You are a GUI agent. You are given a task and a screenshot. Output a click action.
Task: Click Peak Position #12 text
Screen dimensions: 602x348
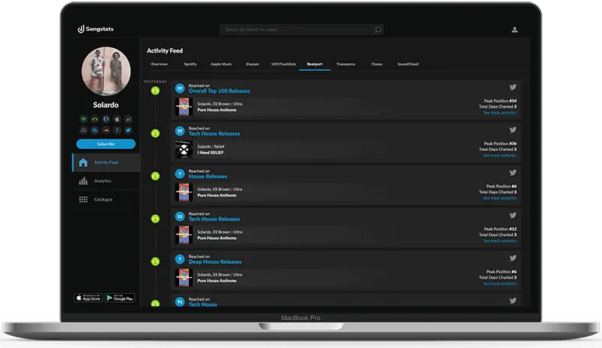click(500, 229)
